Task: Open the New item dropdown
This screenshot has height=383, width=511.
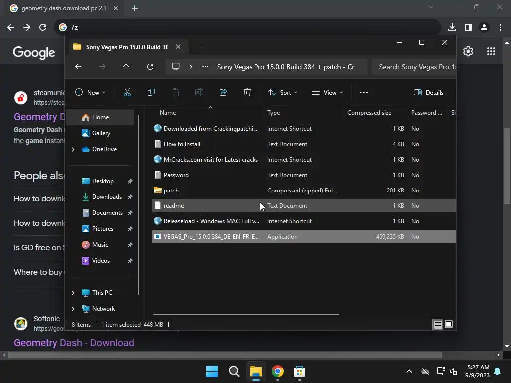Action: [90, 92]
